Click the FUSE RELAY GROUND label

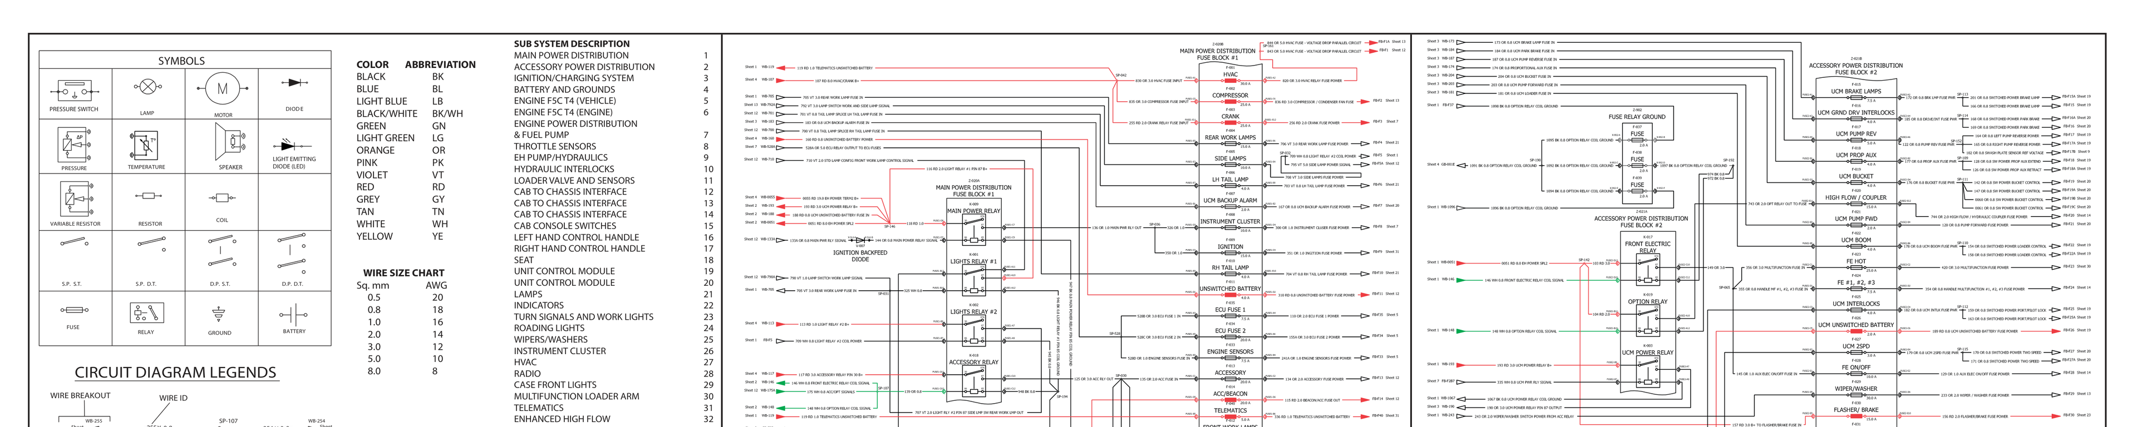[1637, 117]
